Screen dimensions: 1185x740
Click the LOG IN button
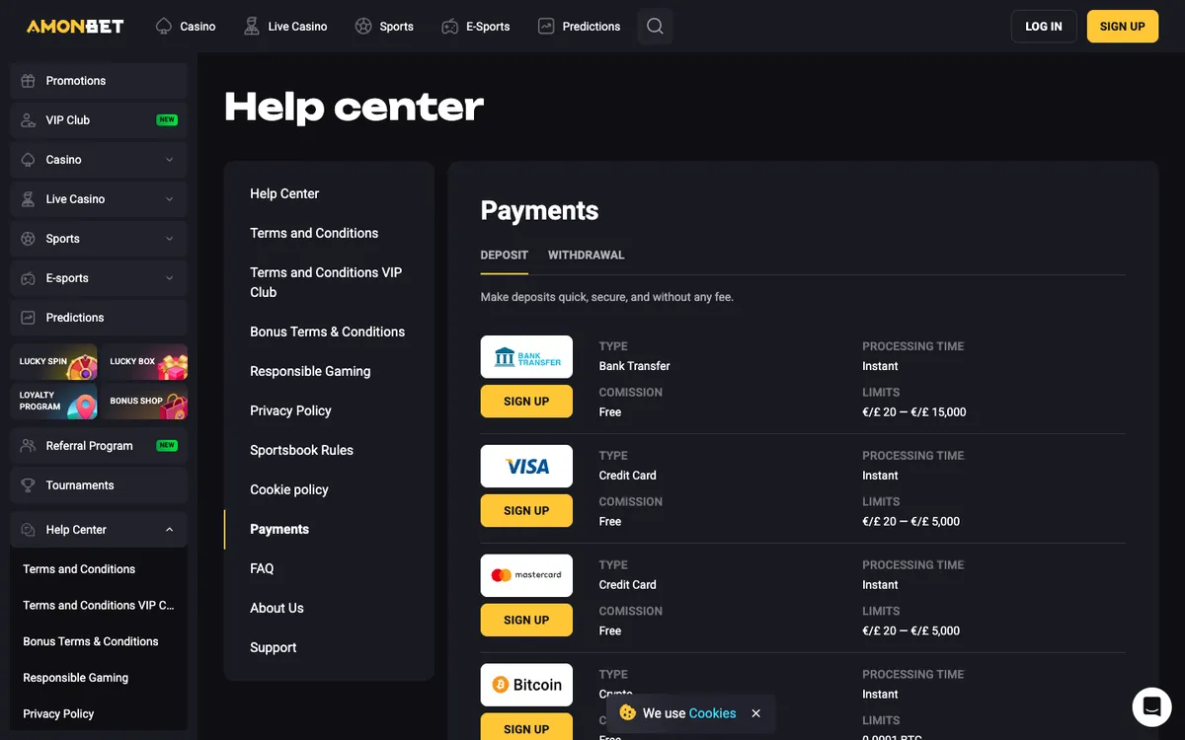(1044, 27)
